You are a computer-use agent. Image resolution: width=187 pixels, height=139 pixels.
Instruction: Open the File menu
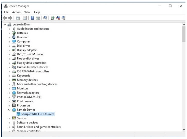click(6, 12)
